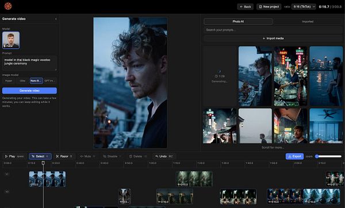345x208 pixels.
Task: Select the dark blue V2 clip near 1:50
Action: pos(285,197)
